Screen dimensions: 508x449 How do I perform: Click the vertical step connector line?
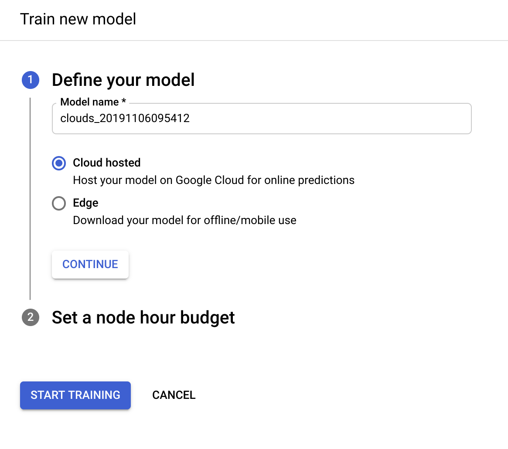coord(30,196)
